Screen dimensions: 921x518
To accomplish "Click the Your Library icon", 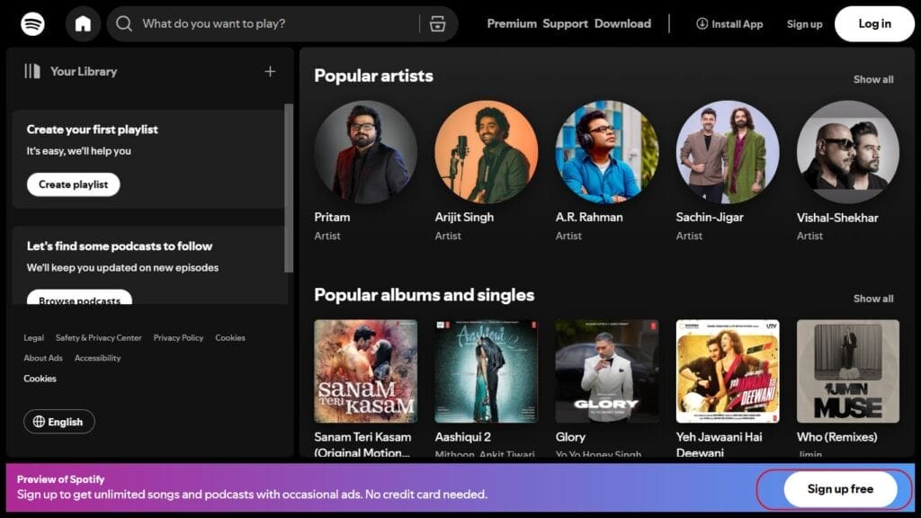I will (32, 71).
